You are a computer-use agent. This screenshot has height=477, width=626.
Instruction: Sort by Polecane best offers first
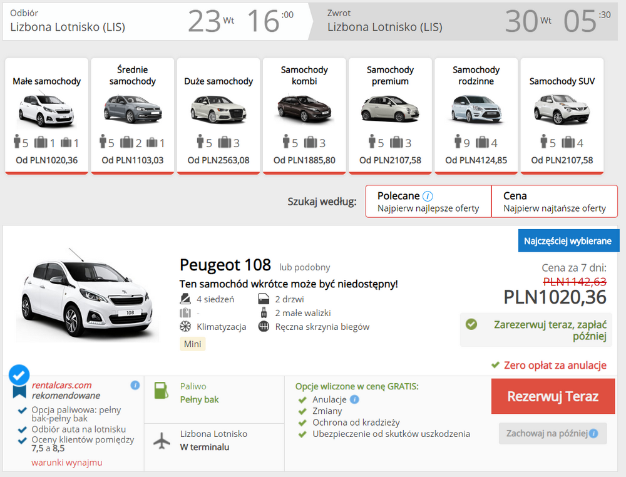(x=428, y=201)
